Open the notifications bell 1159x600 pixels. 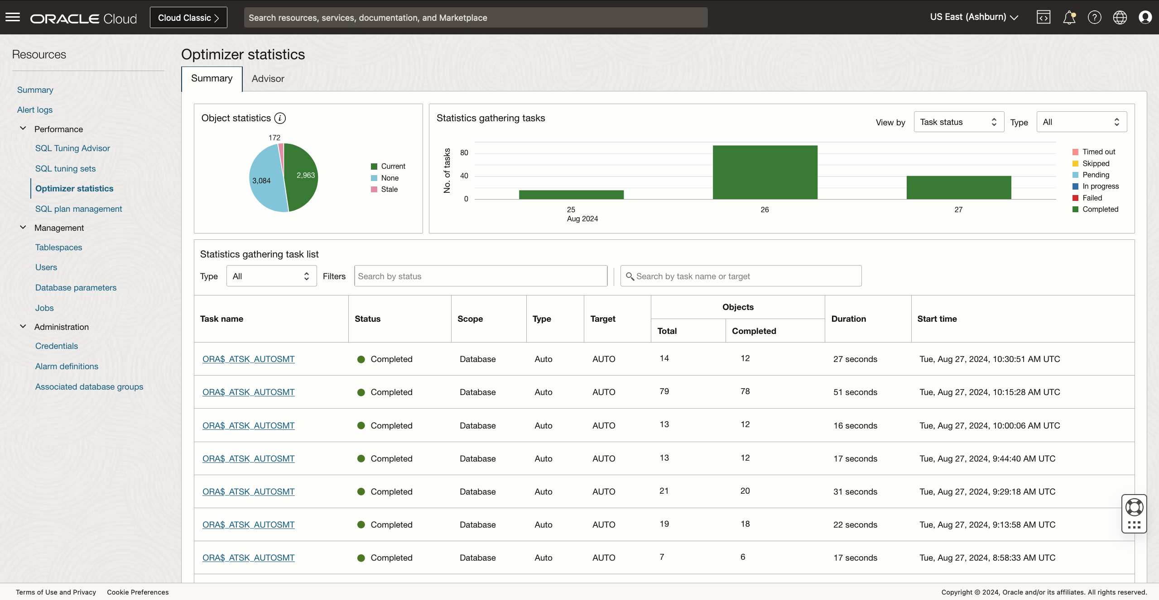(x=1069, y=17)
